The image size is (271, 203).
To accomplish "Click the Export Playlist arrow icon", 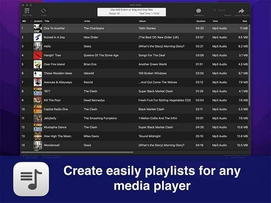I will [241, 11].
